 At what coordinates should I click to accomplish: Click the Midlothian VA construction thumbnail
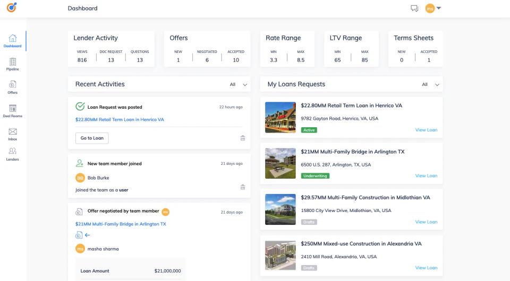280,209
